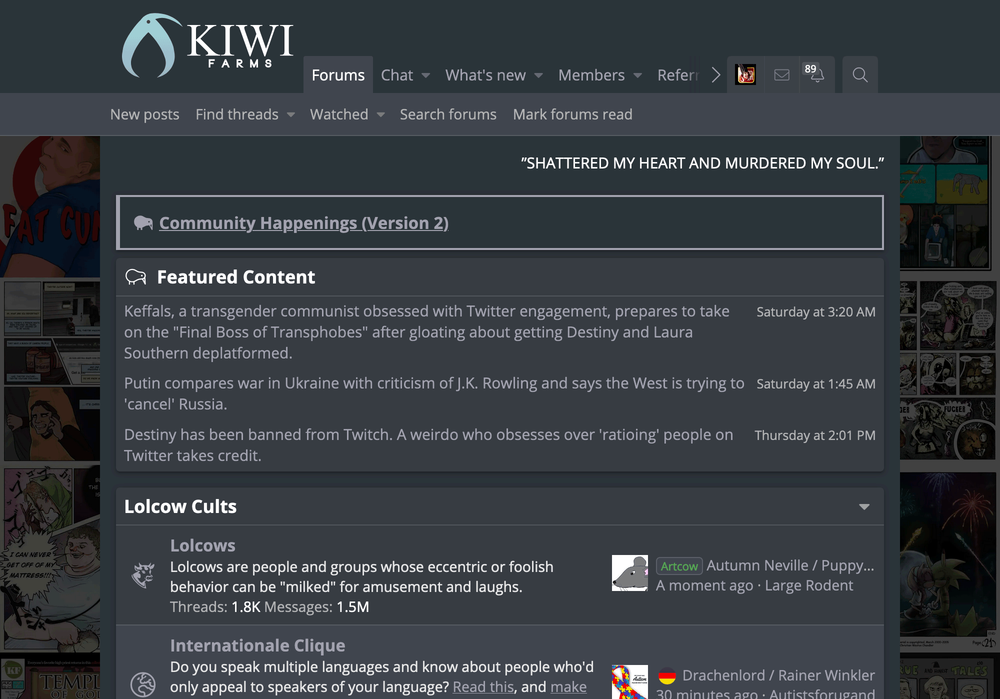Open New posts
Screen dimensions: 1000x699
coord(144,114)
